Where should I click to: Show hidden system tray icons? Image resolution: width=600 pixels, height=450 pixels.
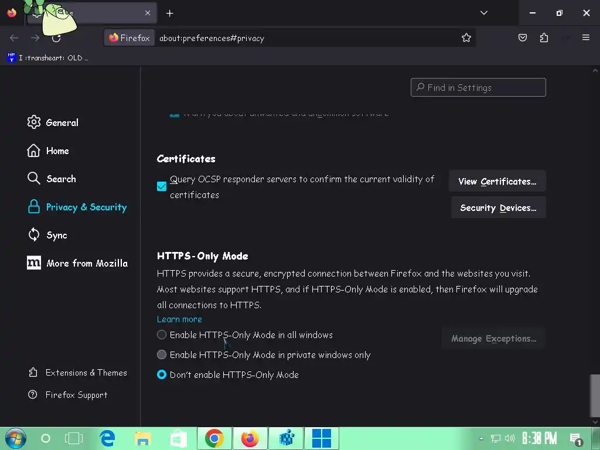[x=482, y=438]
